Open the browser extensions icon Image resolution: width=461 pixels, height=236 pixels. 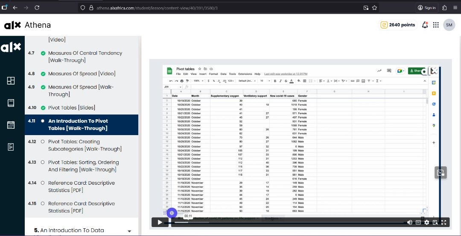[x=444, y=8]
